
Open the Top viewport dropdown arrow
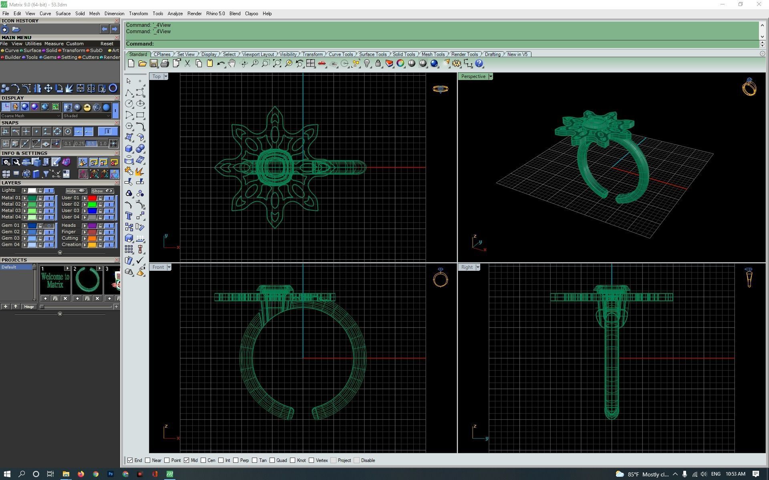pyautogui.click(x=166, y=76)
